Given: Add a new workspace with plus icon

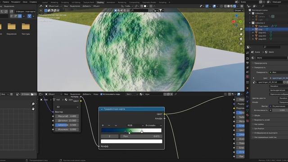Looking at the screenshot, I should point(169,2).
